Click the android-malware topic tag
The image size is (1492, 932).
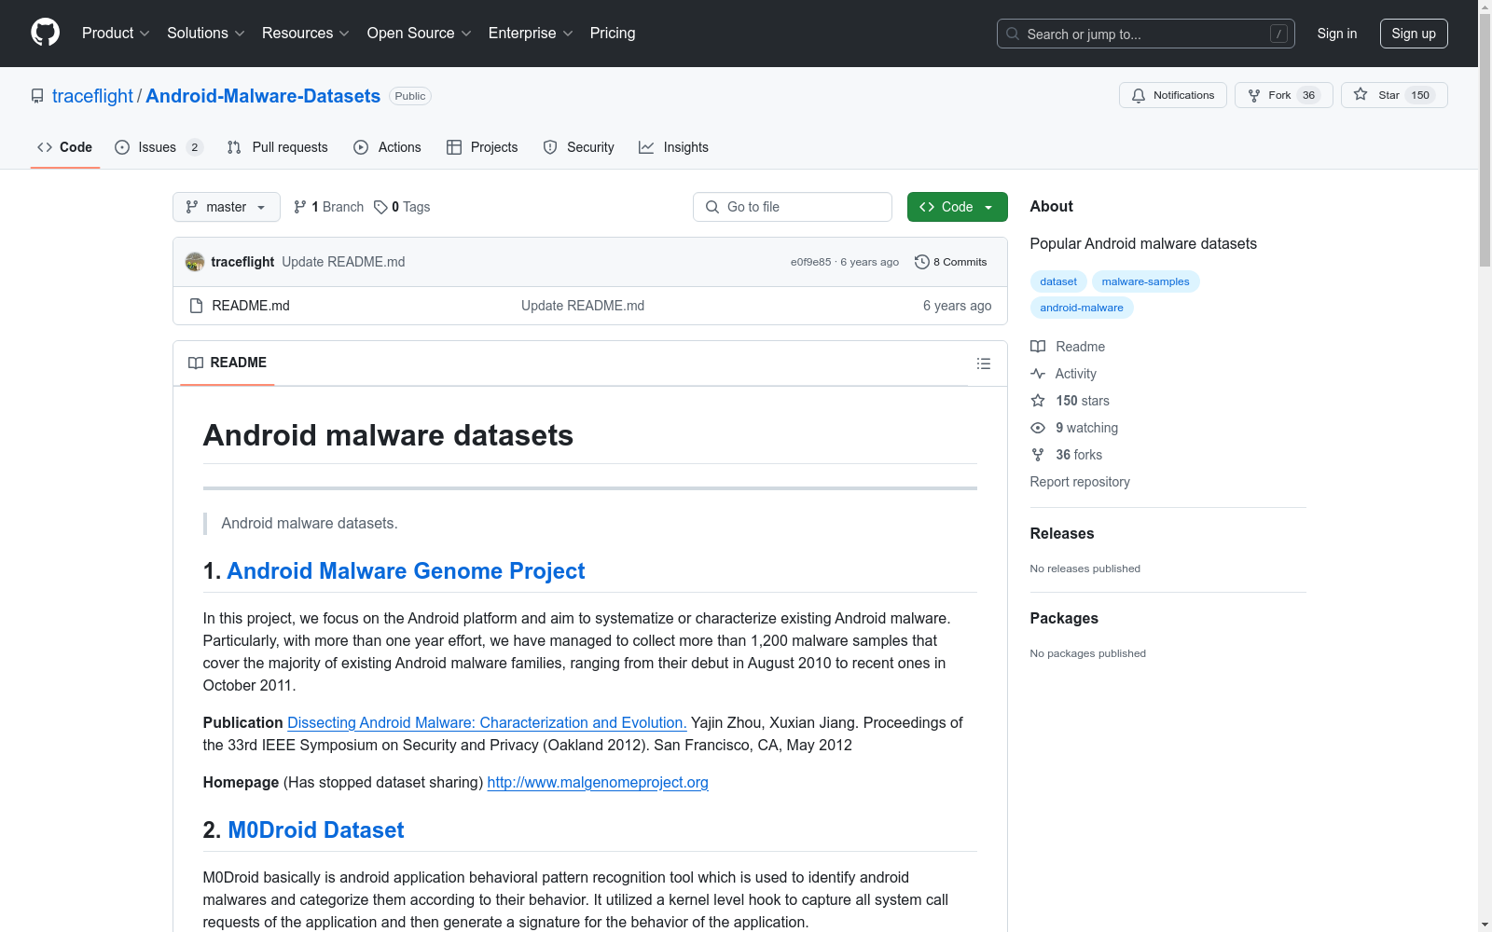tap(1082, 308)
